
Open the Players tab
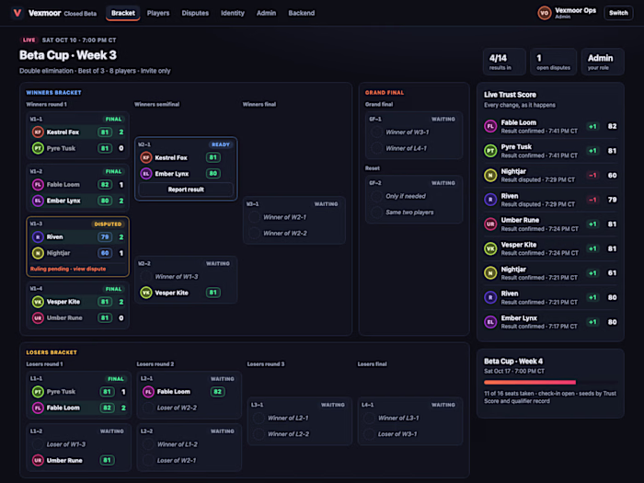click(x=158, y=13)
